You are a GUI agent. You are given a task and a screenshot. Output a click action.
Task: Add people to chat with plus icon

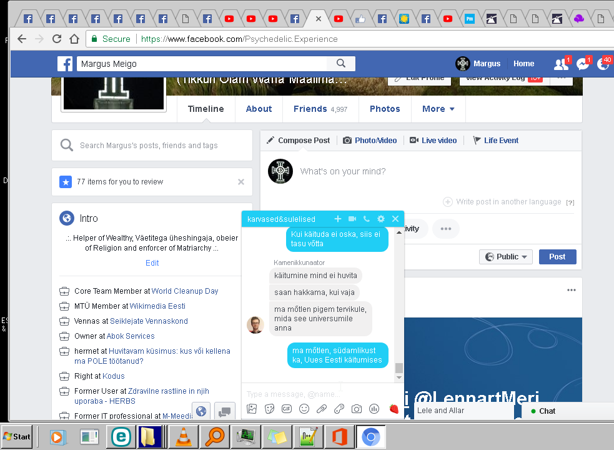tap(338, 219)
